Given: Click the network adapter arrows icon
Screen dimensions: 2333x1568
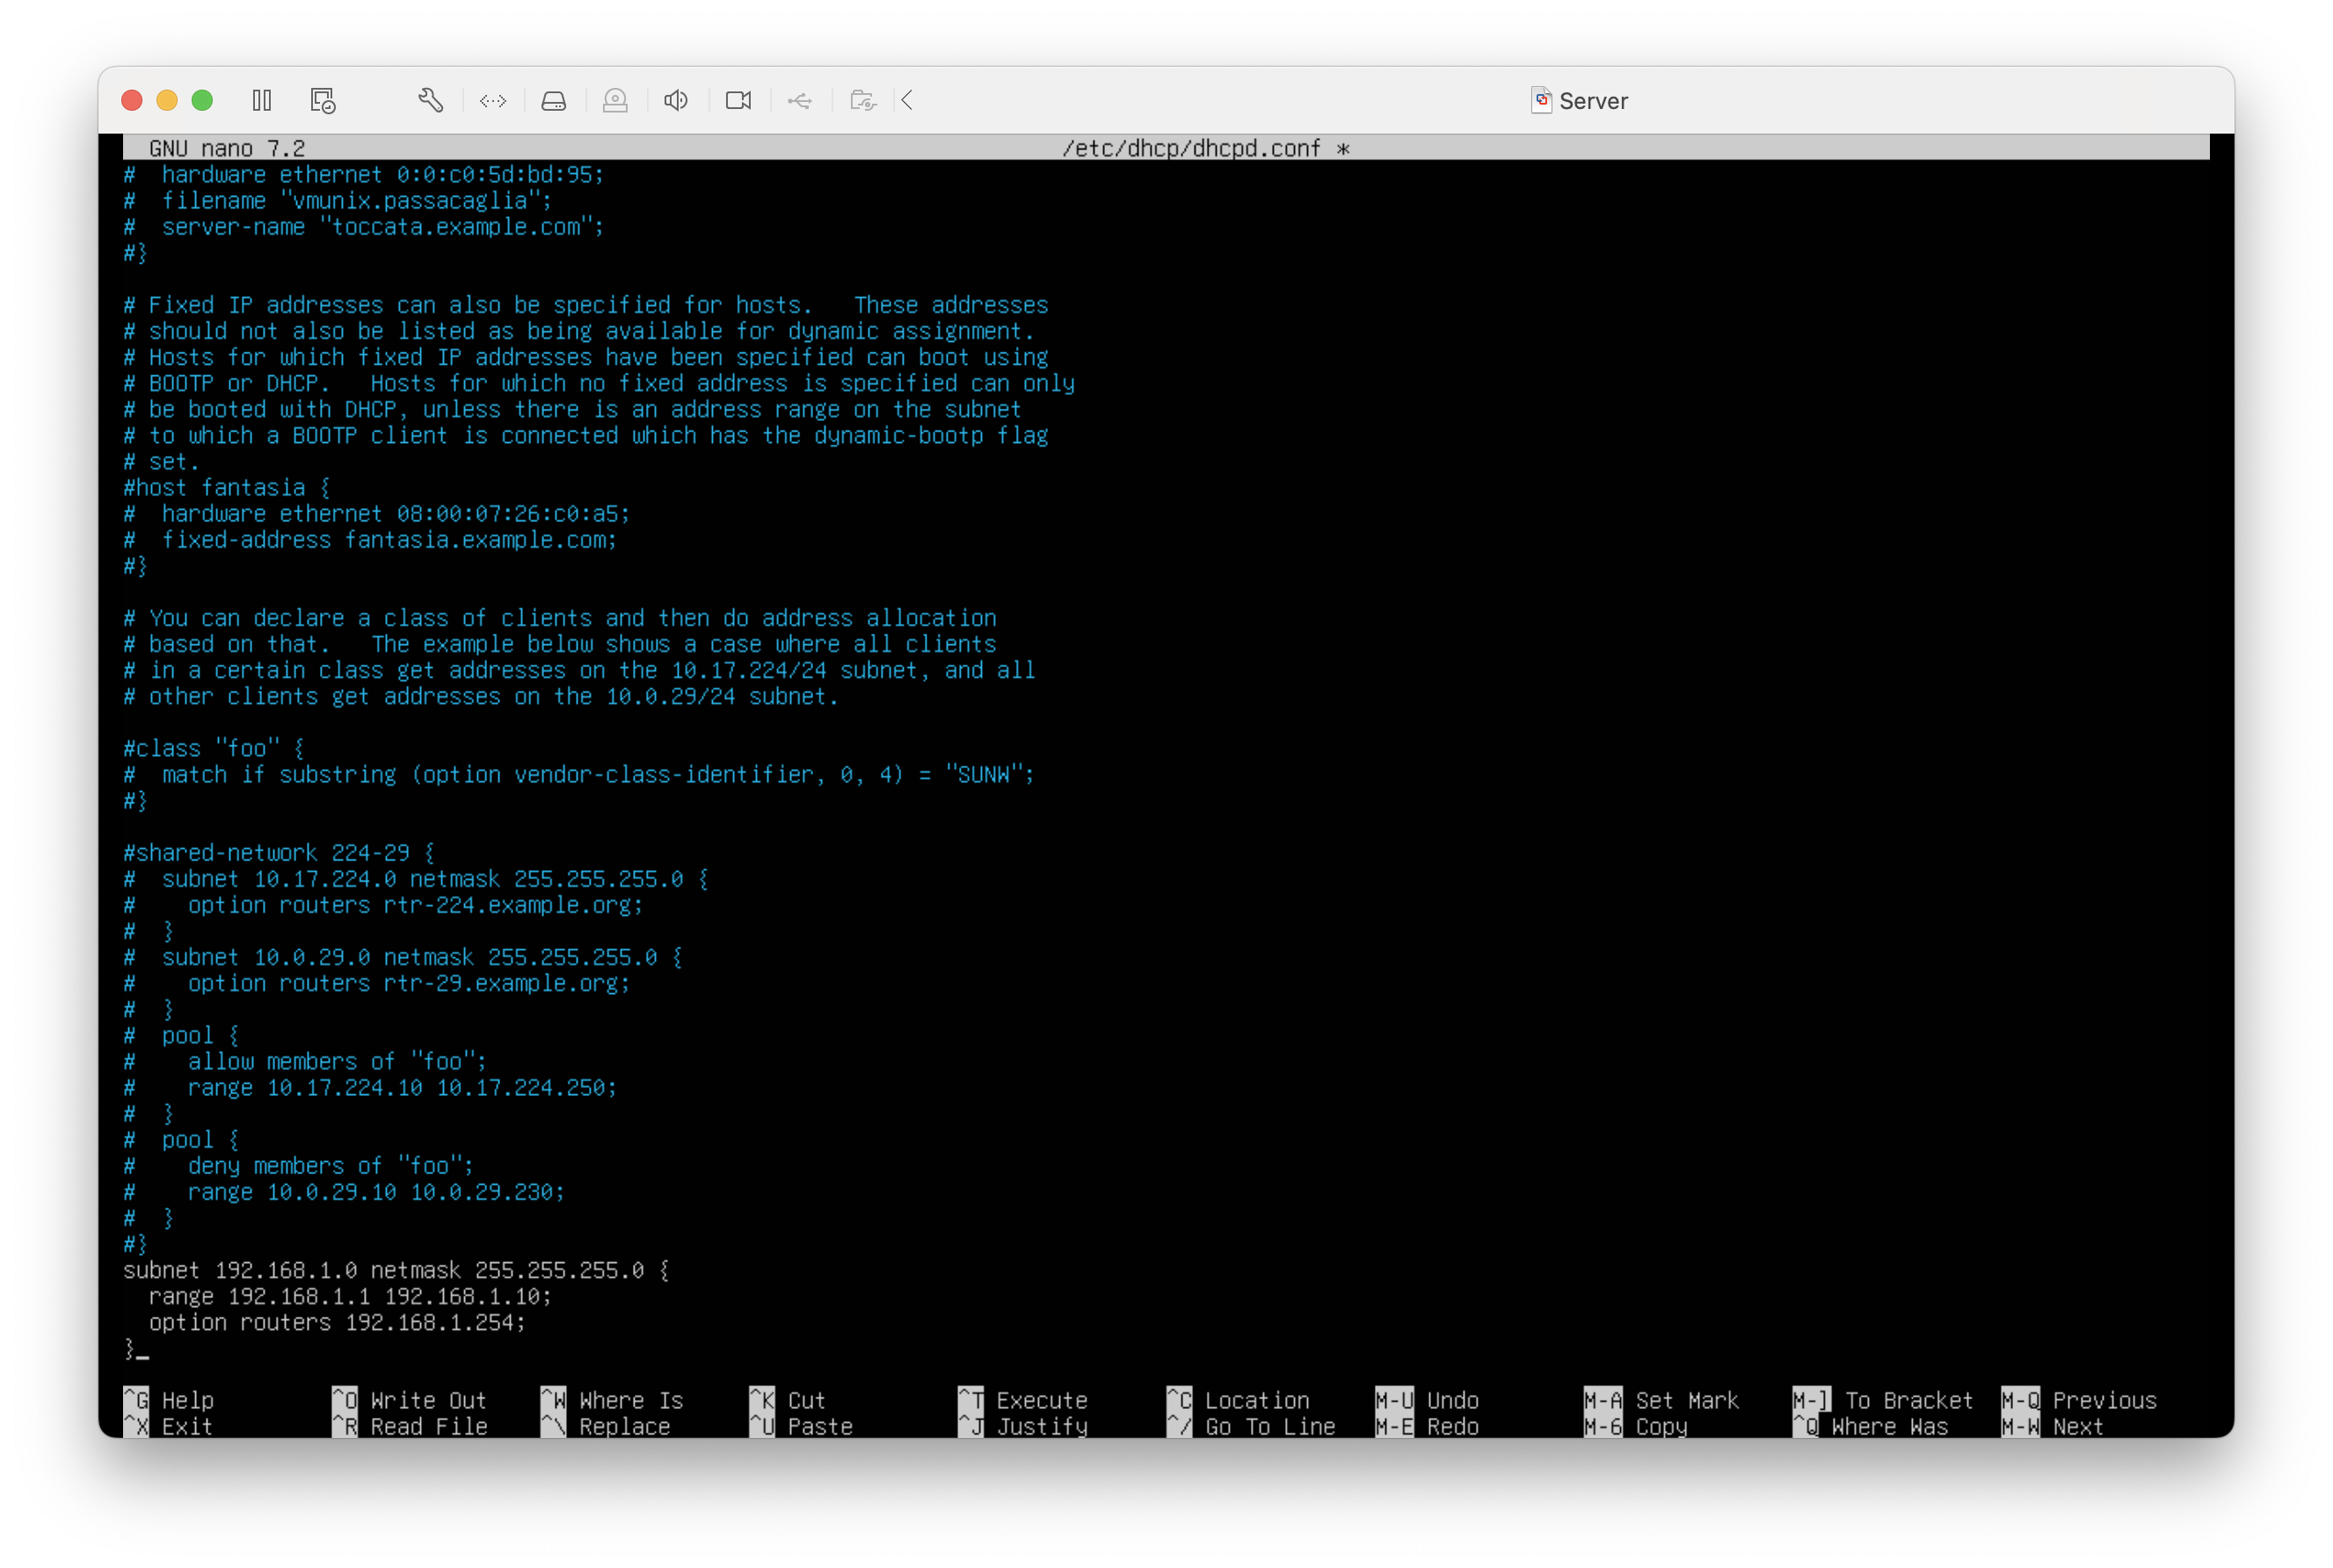Looking at the screenshot, I should pyautogui.click(x=493, y=100).
